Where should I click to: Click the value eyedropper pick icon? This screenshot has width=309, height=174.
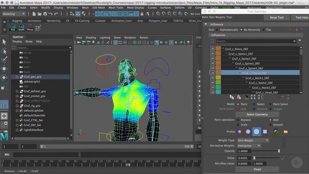[283, 158]
